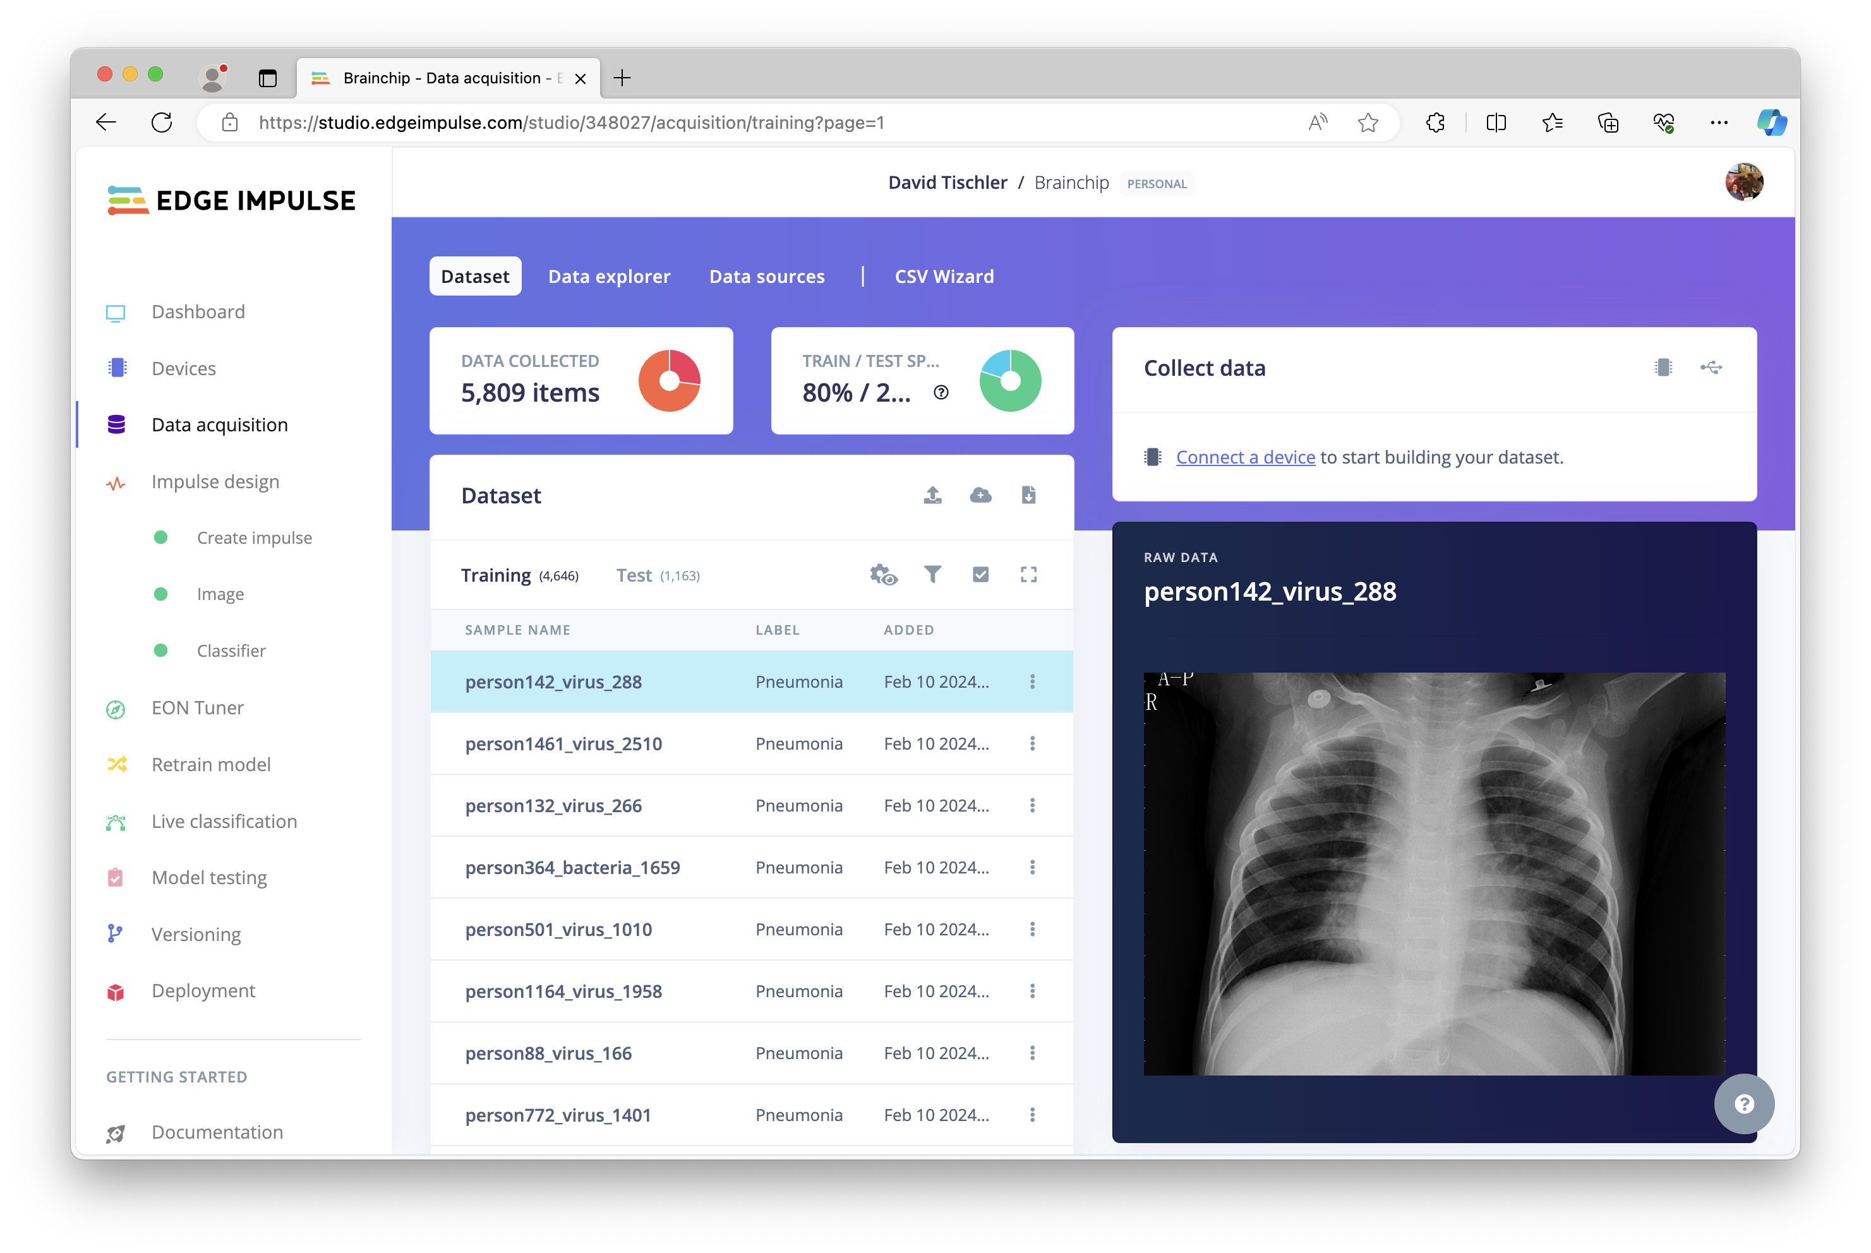
Task: Switch to the CSV Wizard tab
Action: [x=945, y=275]
